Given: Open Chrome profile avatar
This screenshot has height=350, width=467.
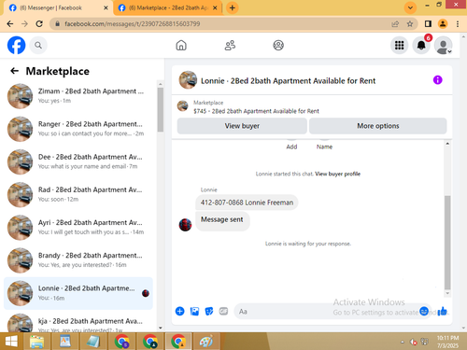Looking at the screenshot, I should 443,24.
